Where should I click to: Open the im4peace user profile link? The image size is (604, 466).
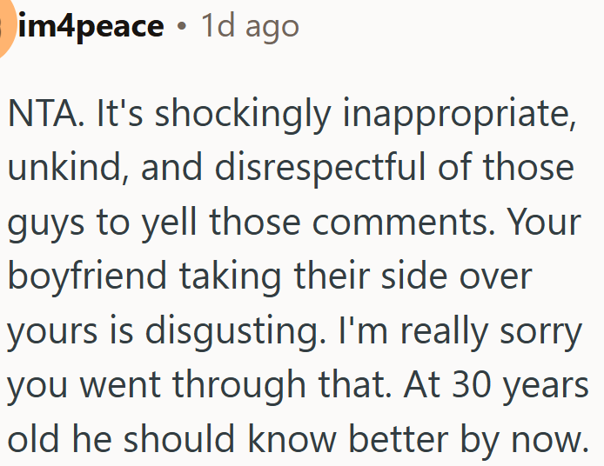point(91,27)
